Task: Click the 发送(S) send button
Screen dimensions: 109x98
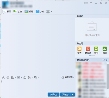Action: [65, 94]
